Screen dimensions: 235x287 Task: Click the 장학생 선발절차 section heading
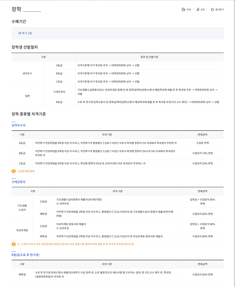[25, 47]
